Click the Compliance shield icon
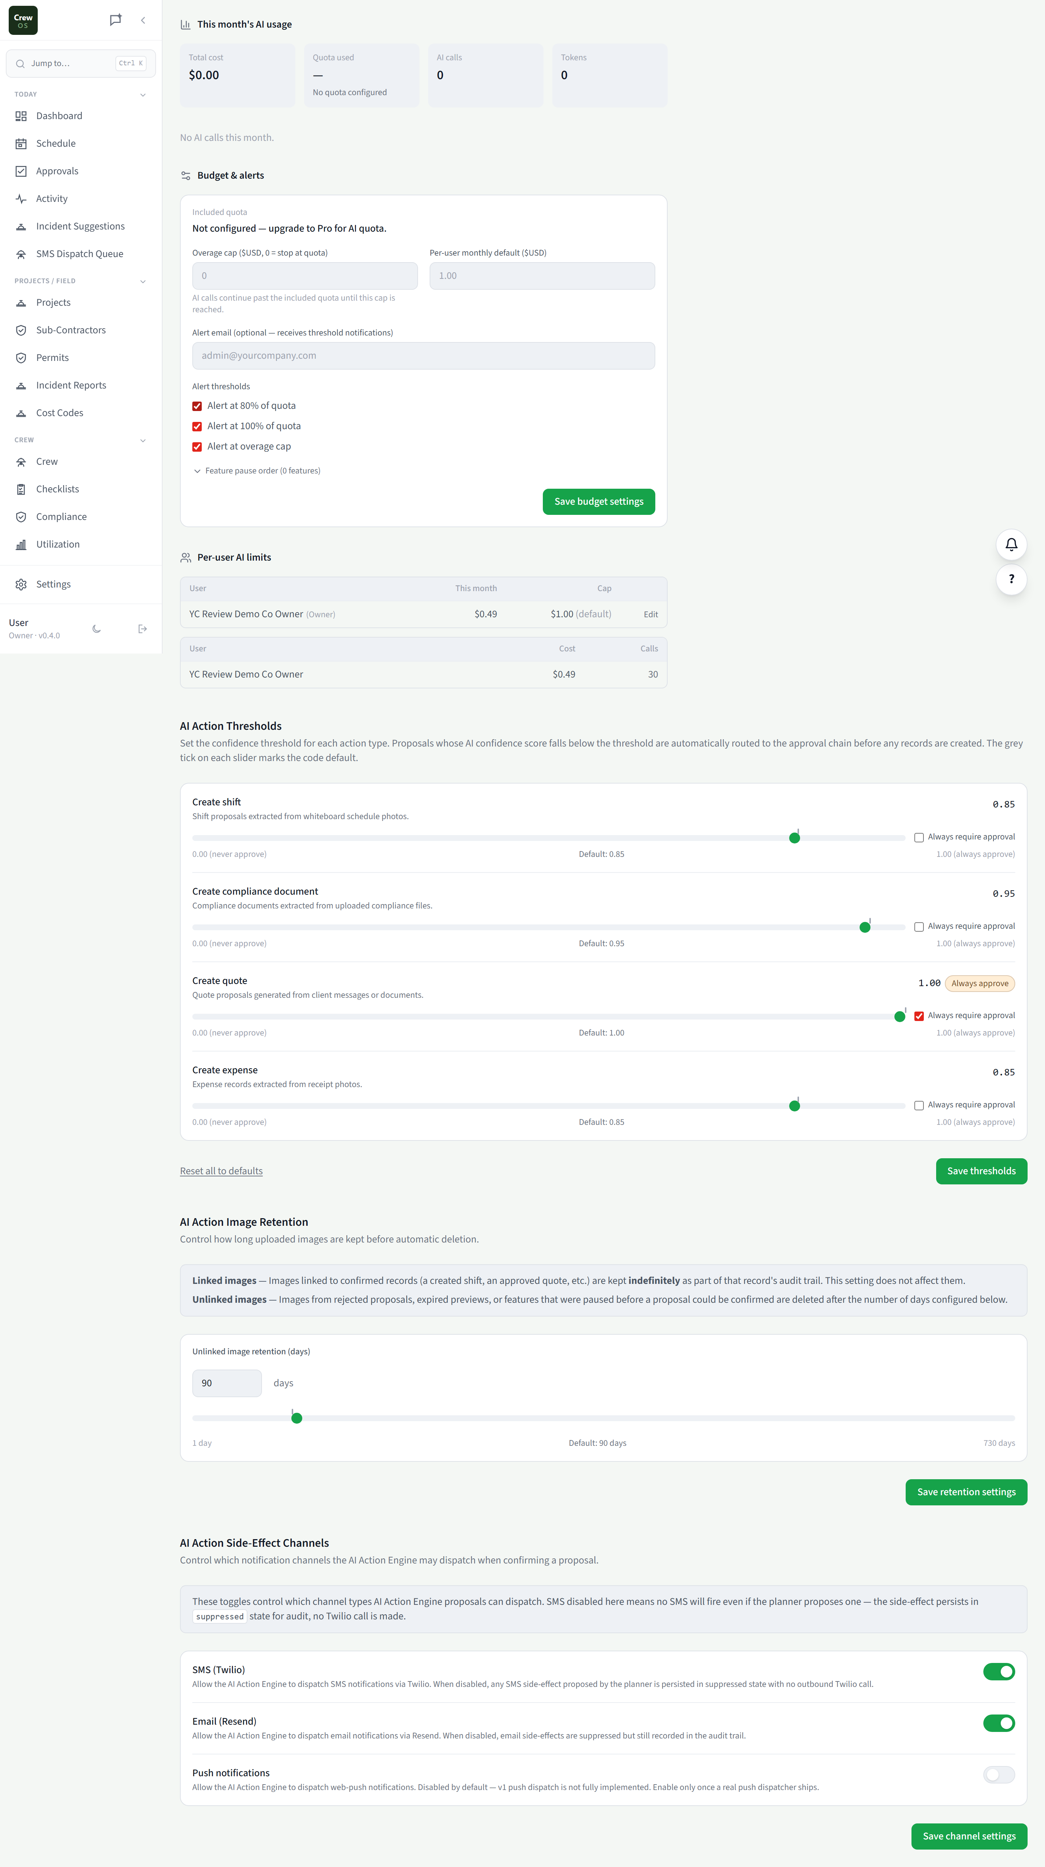The width and height of the screenshot is (1045, 1867). [21, 517]
